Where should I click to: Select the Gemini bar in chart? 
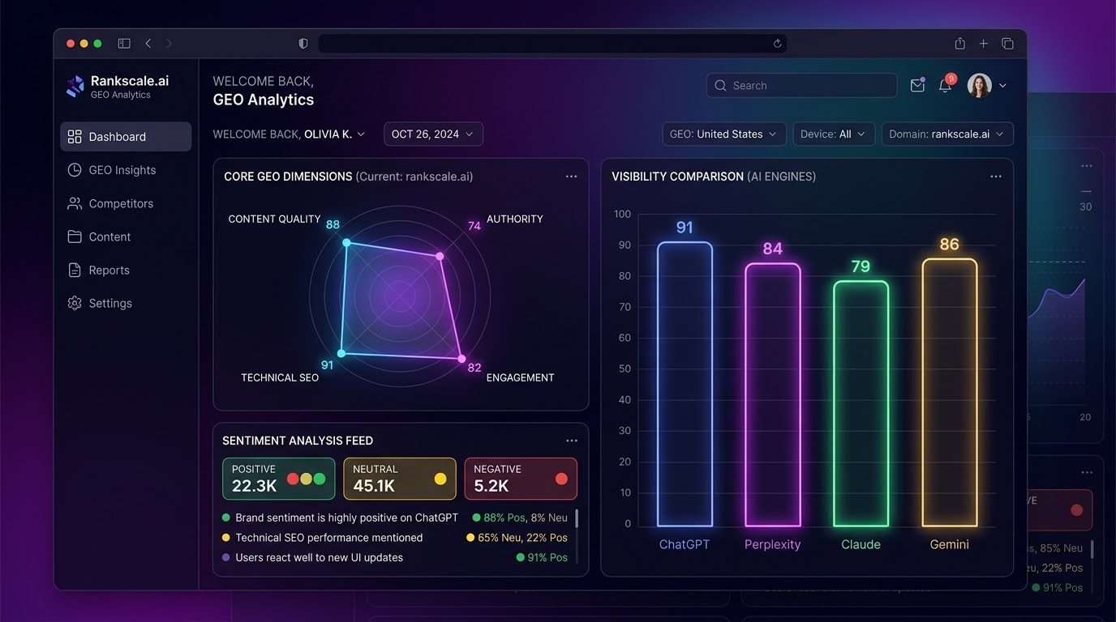pyautogui.click(x=949, y=392)
